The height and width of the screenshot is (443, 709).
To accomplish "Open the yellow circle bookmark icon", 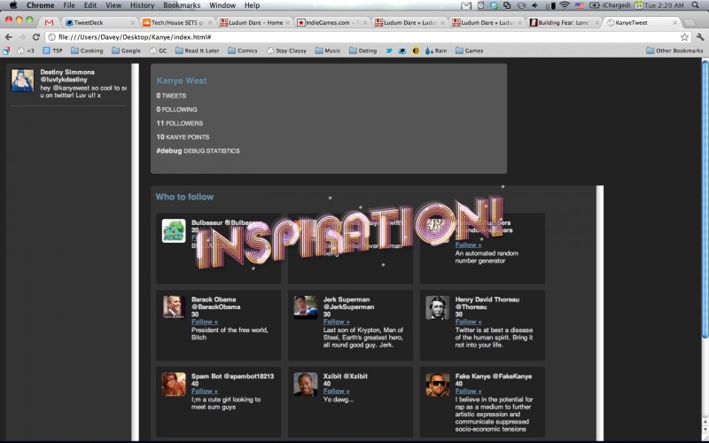I will 416,51.
